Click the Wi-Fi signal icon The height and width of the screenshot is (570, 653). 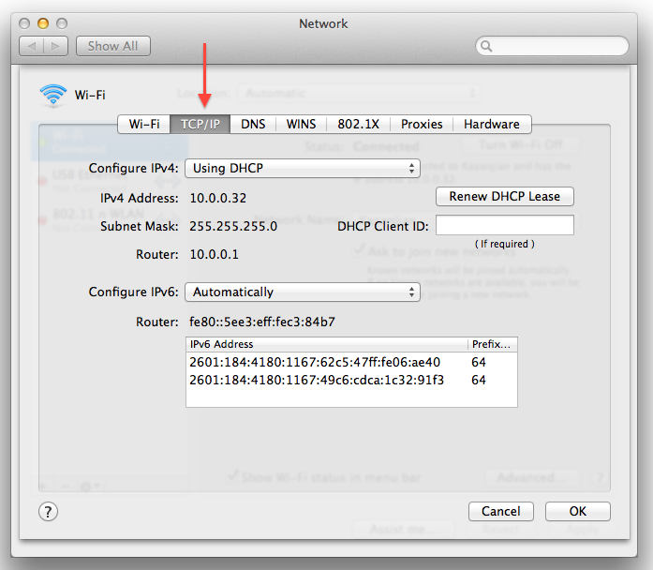click(x=52, y=95)
